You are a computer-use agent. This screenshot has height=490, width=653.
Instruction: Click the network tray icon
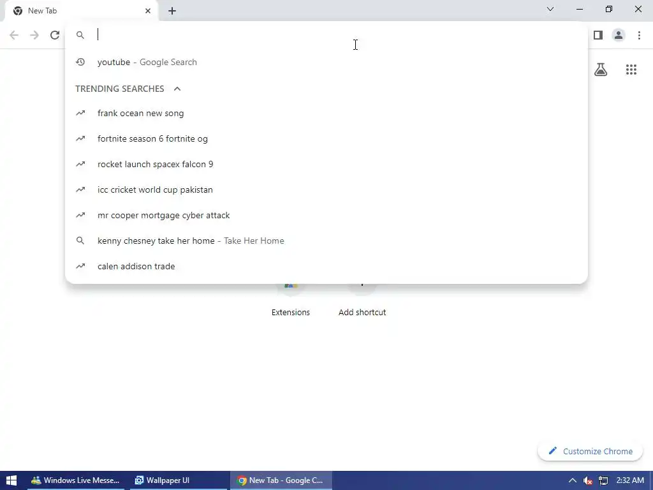(603, 481)
